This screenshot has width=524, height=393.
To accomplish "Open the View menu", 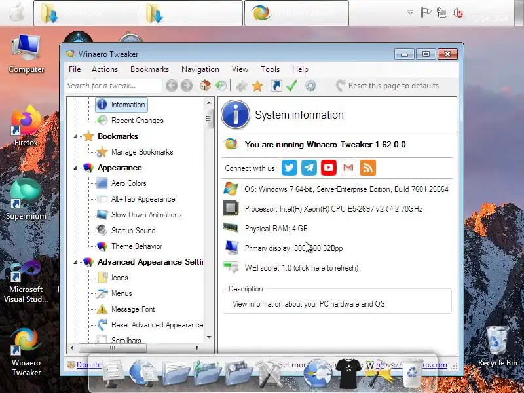I will coord(240,69).
